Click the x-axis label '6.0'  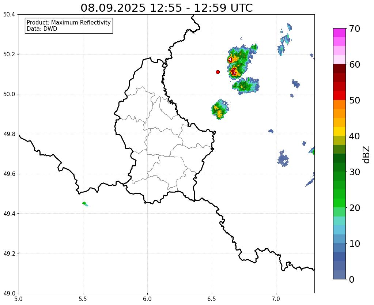click(x=147, y=299)
